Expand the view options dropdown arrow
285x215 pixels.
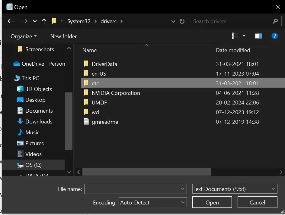244,36
